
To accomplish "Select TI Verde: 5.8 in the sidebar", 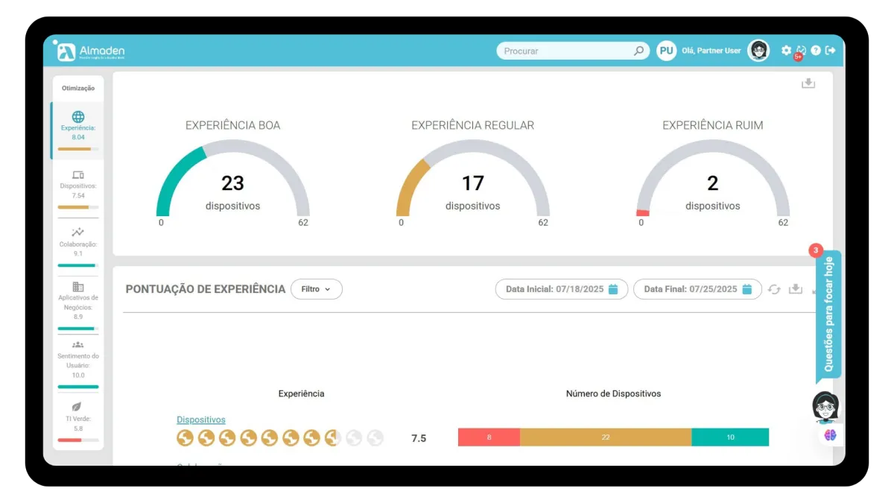I will (x=78, y=422).
